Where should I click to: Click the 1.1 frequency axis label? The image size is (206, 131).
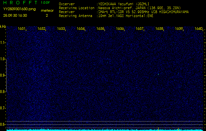tap(3, 43)
